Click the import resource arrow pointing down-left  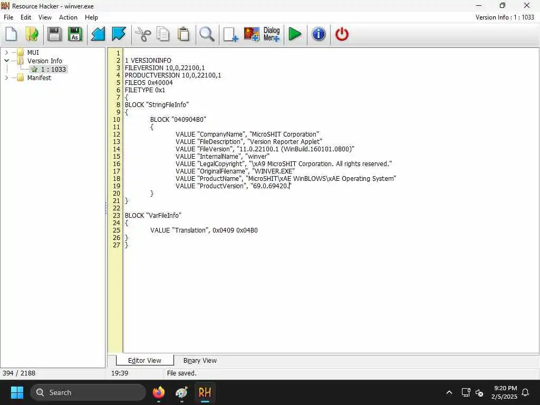click(98, 34)
